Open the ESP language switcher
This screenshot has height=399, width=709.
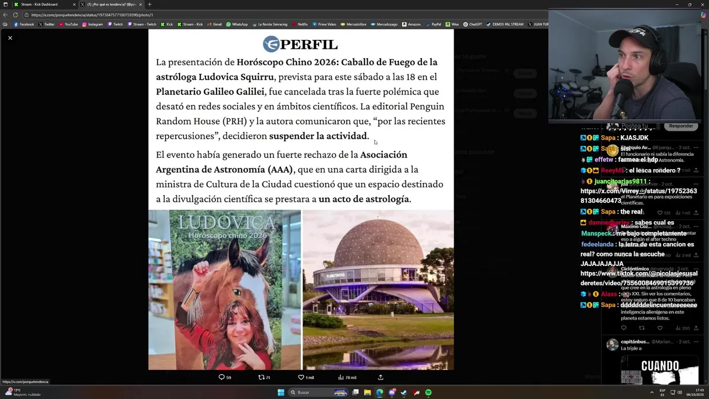(x=662, y=392)
